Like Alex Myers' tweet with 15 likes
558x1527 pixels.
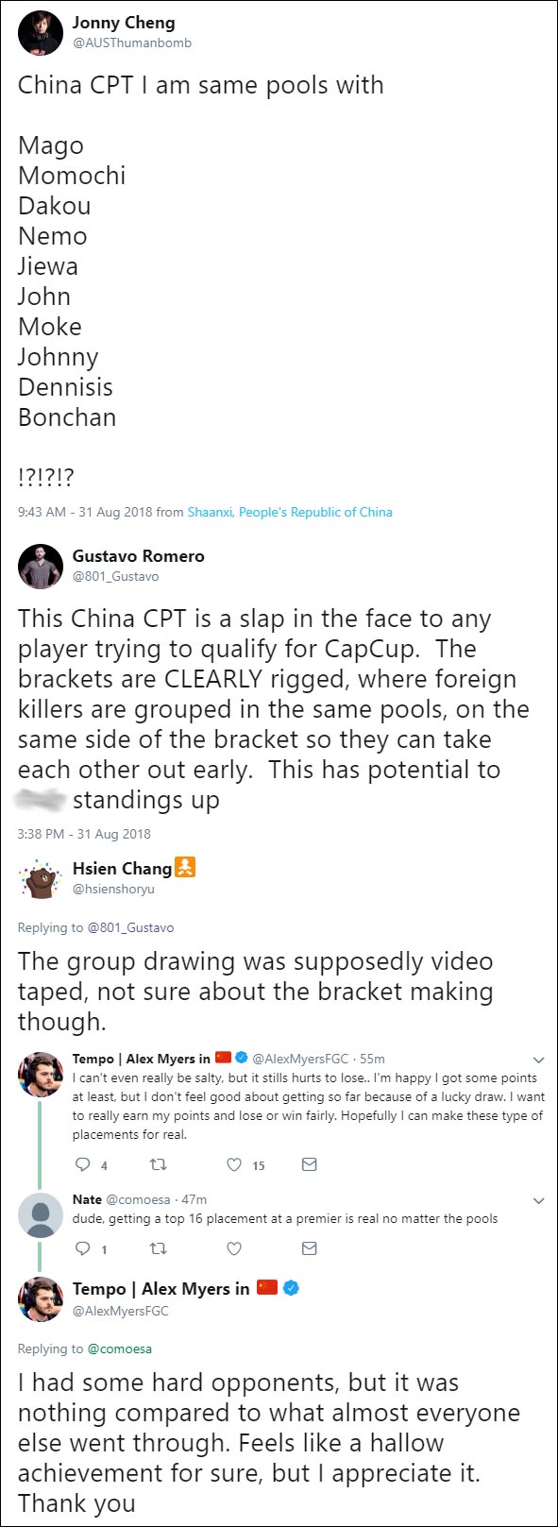pyautogui.click(x=234, y=1164)
